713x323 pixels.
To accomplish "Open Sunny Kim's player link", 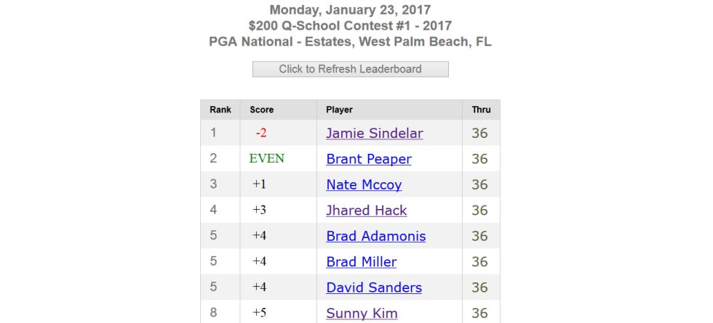I will (362, 314).
